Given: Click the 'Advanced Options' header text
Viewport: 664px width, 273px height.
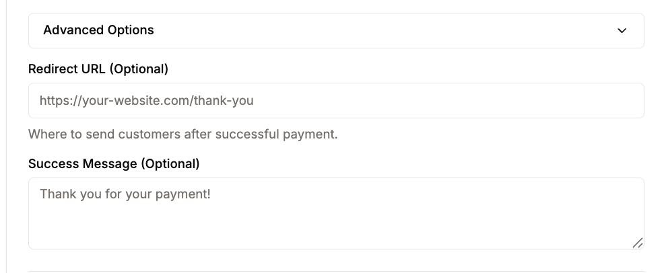Looking at the screenshot, I should [x=98, y=30].
